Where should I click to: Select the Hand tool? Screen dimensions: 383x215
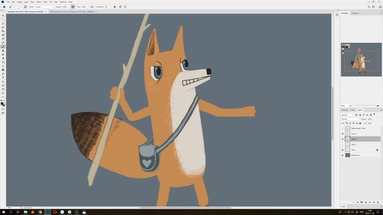pos(3,89)
